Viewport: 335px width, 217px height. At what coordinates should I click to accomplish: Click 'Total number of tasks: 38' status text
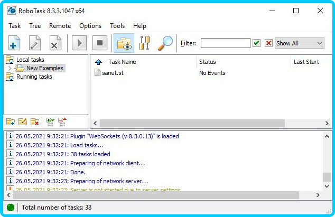pos(57,207)
